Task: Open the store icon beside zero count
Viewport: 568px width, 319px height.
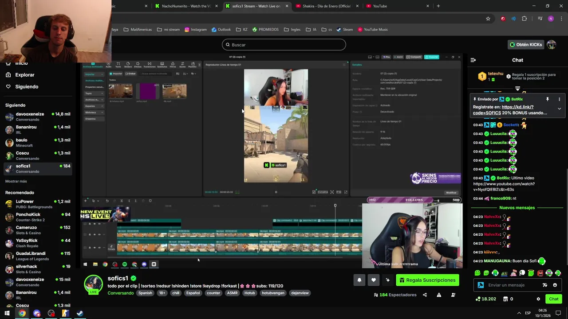Action: click(505, 299)
